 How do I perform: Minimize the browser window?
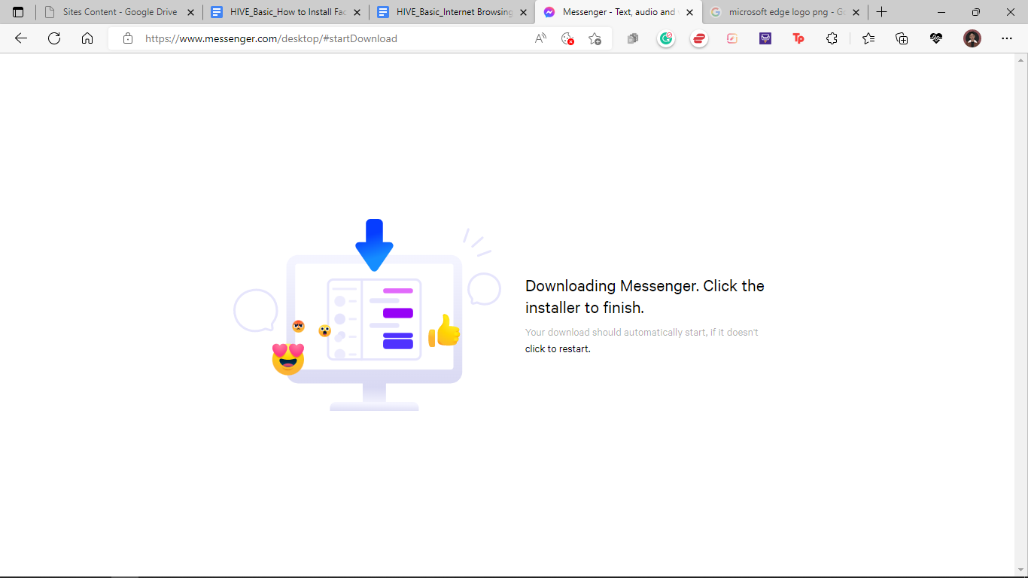(x=941, y=12)
